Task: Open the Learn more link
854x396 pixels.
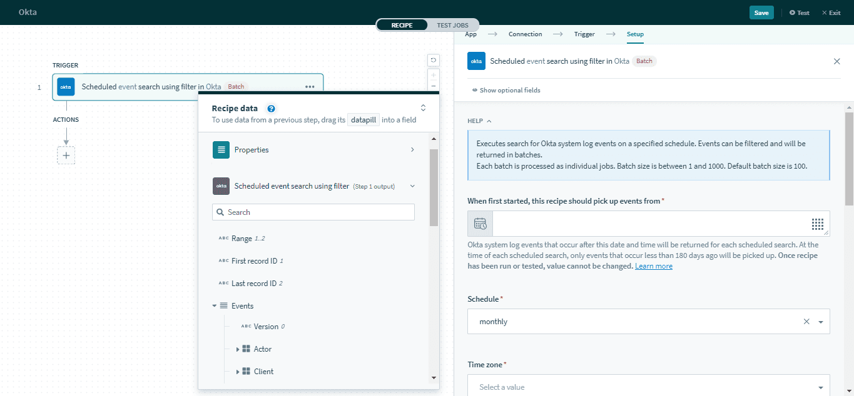Action: [653, 266]
